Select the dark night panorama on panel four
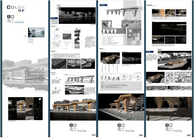The width and height of the screenshot is (194, 138). (x=169, y=29)
